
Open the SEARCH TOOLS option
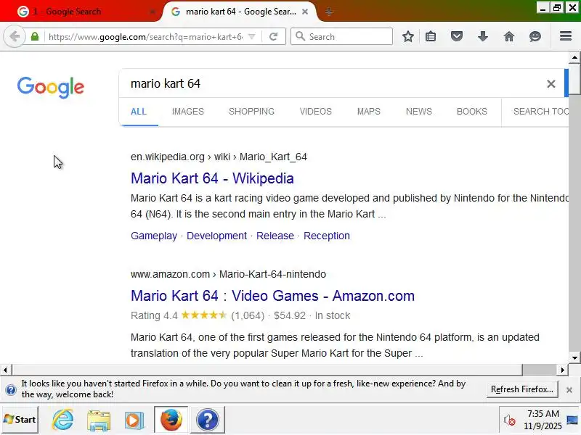tap(540, 112)
